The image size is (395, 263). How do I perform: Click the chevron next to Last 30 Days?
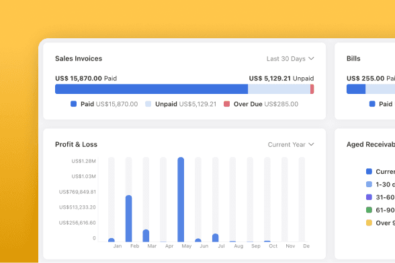pos(312,58)
